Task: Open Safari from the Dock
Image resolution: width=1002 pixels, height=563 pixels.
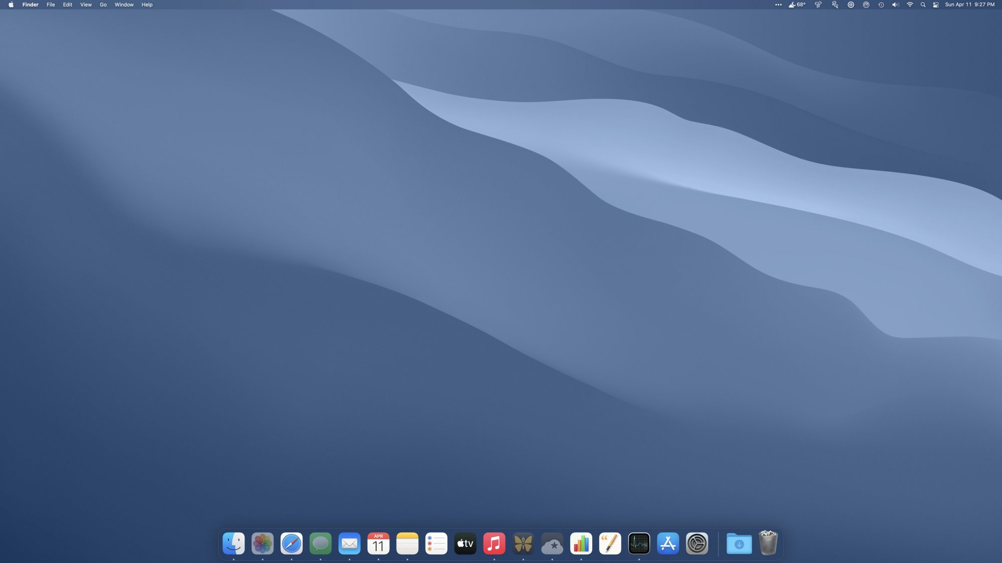Action: click(292, 543)
